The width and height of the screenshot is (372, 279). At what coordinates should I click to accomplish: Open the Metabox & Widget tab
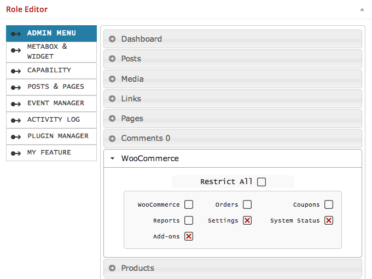51,52
